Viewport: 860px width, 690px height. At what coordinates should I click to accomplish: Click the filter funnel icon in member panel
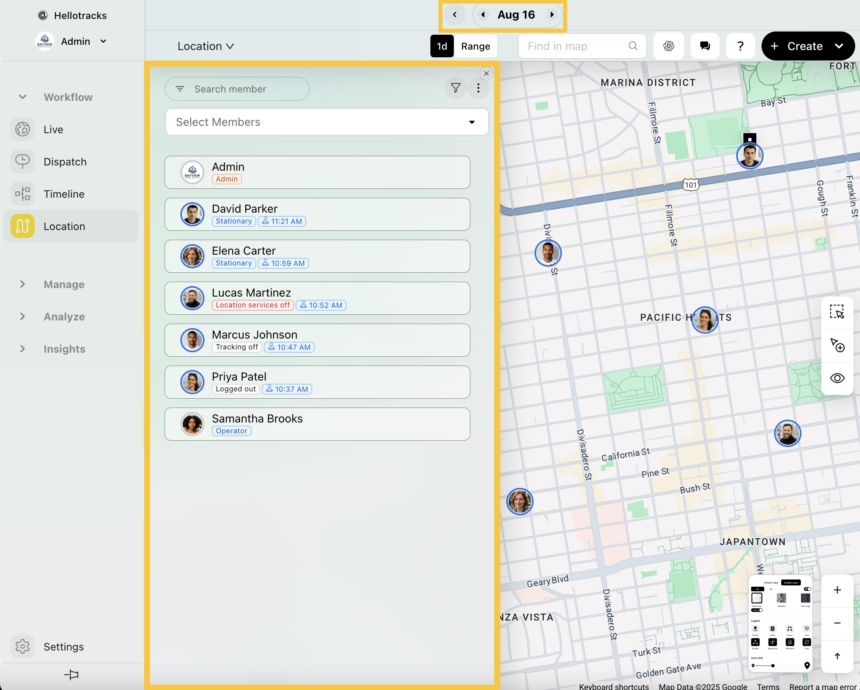tap(456, 88)
